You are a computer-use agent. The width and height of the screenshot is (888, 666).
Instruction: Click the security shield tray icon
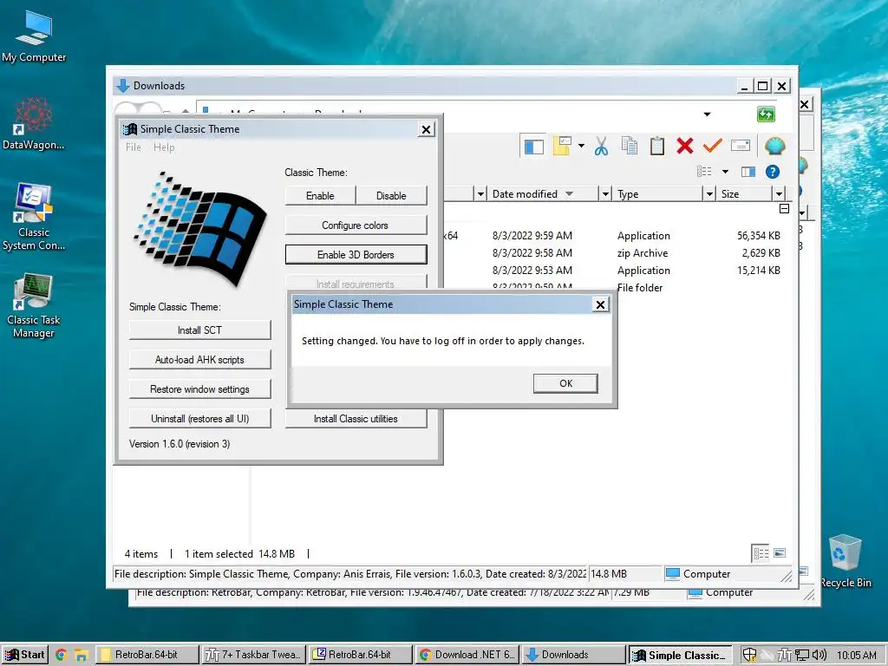tap(749, 656)
